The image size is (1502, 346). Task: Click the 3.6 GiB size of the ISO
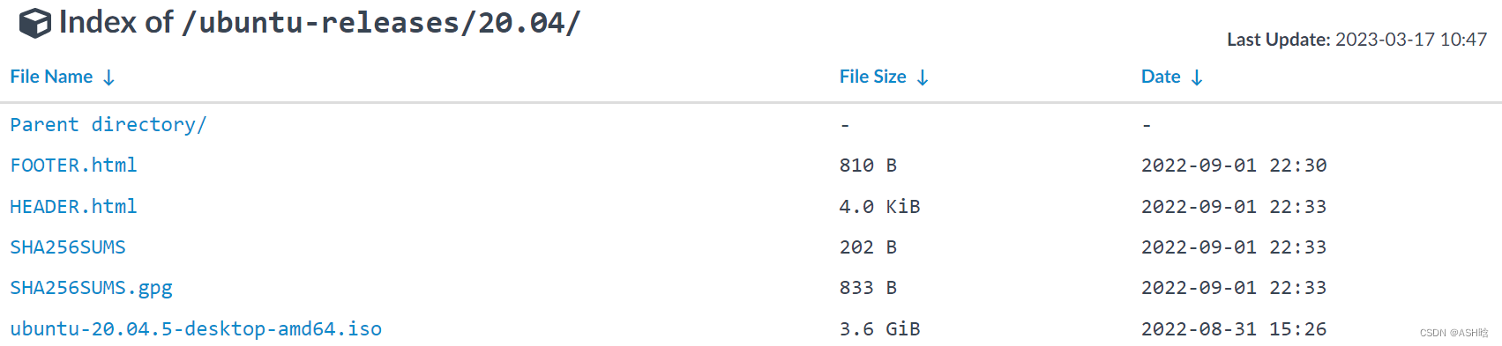(x=879, y=329)
